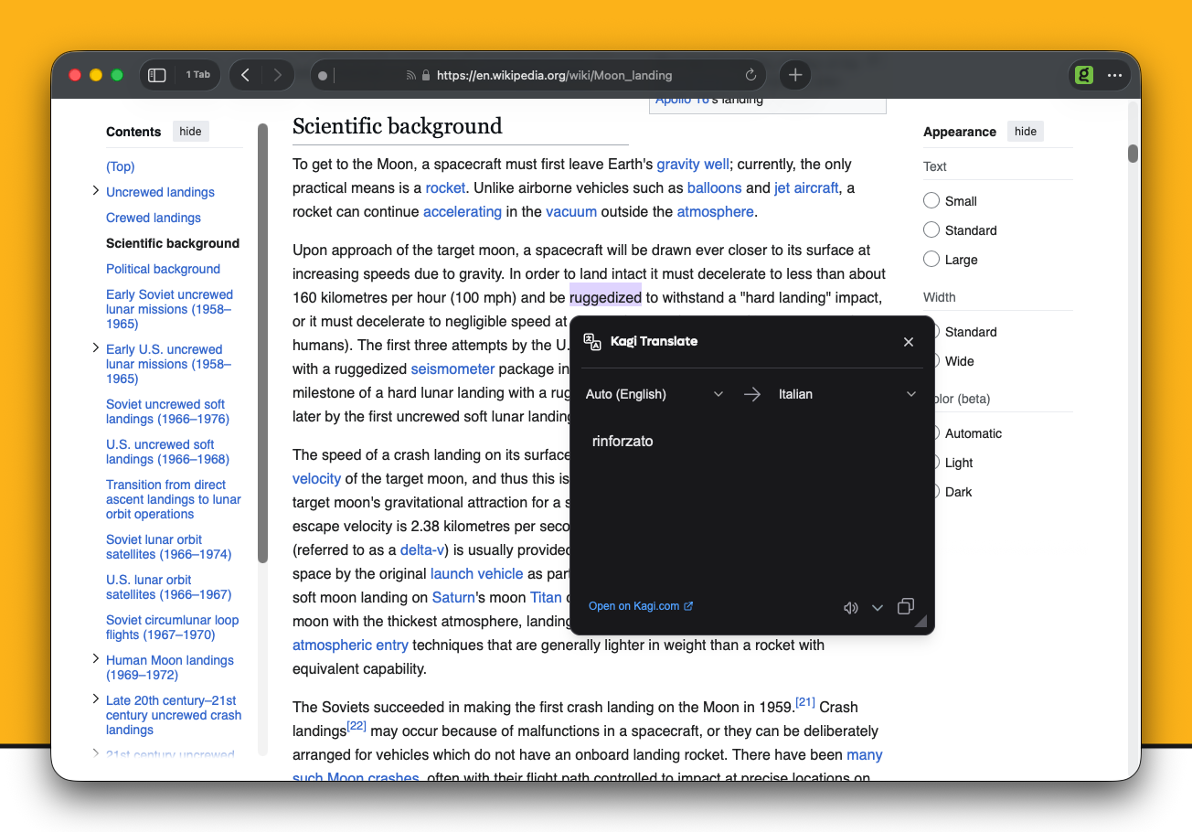
Task: Select the Large text radio button
Action: (931, 259)
